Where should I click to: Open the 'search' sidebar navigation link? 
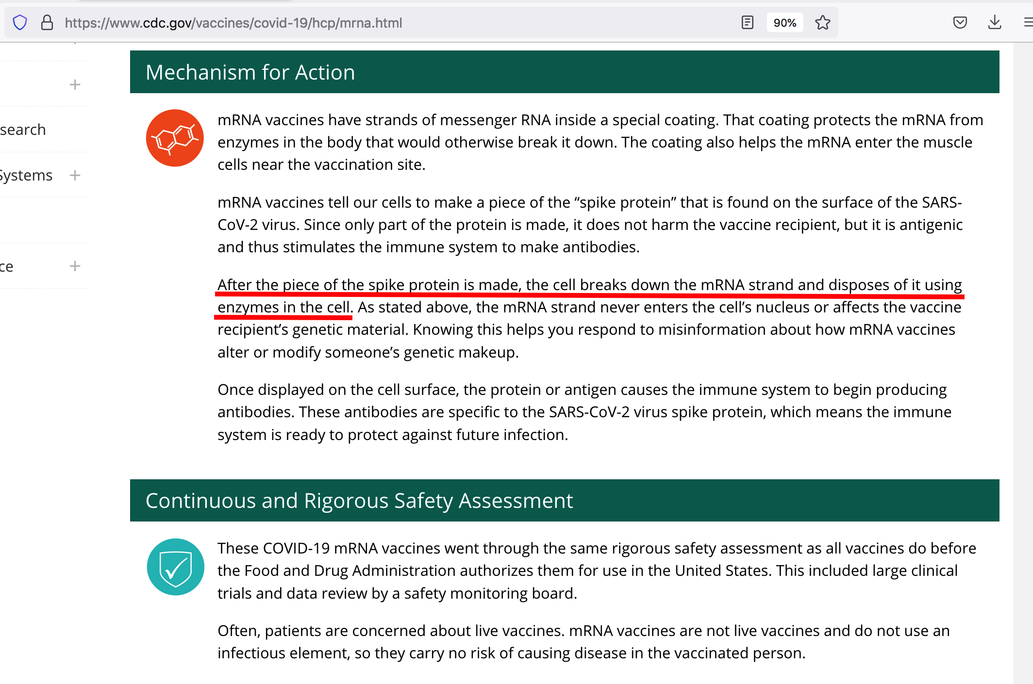click(x=22, y=130)
